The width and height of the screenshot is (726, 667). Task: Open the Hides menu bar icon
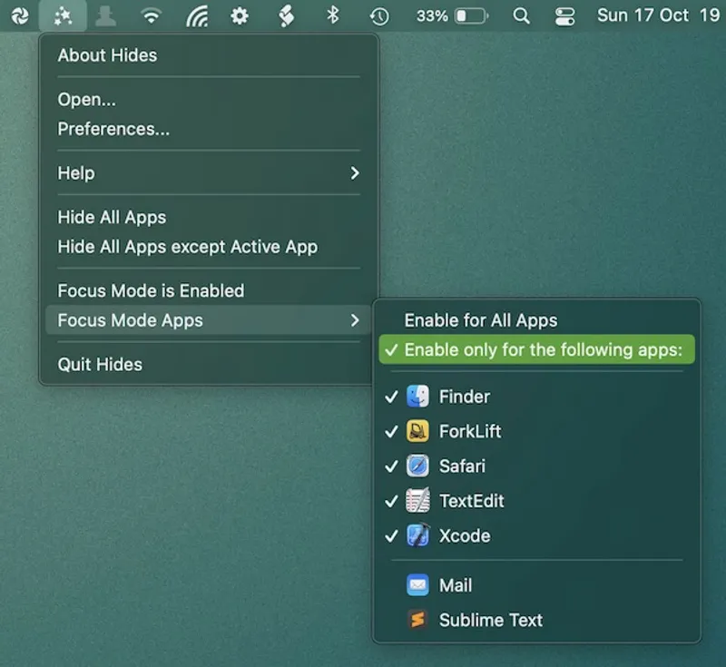click(64, 15)
